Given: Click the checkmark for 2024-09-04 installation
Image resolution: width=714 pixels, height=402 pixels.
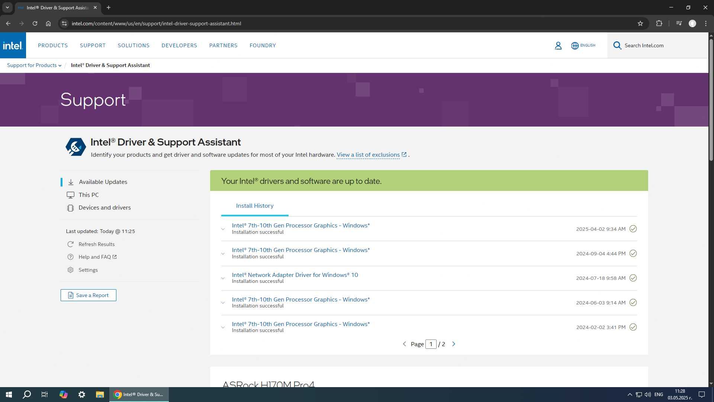Looking at the screenshot, I should coord(633,253).
